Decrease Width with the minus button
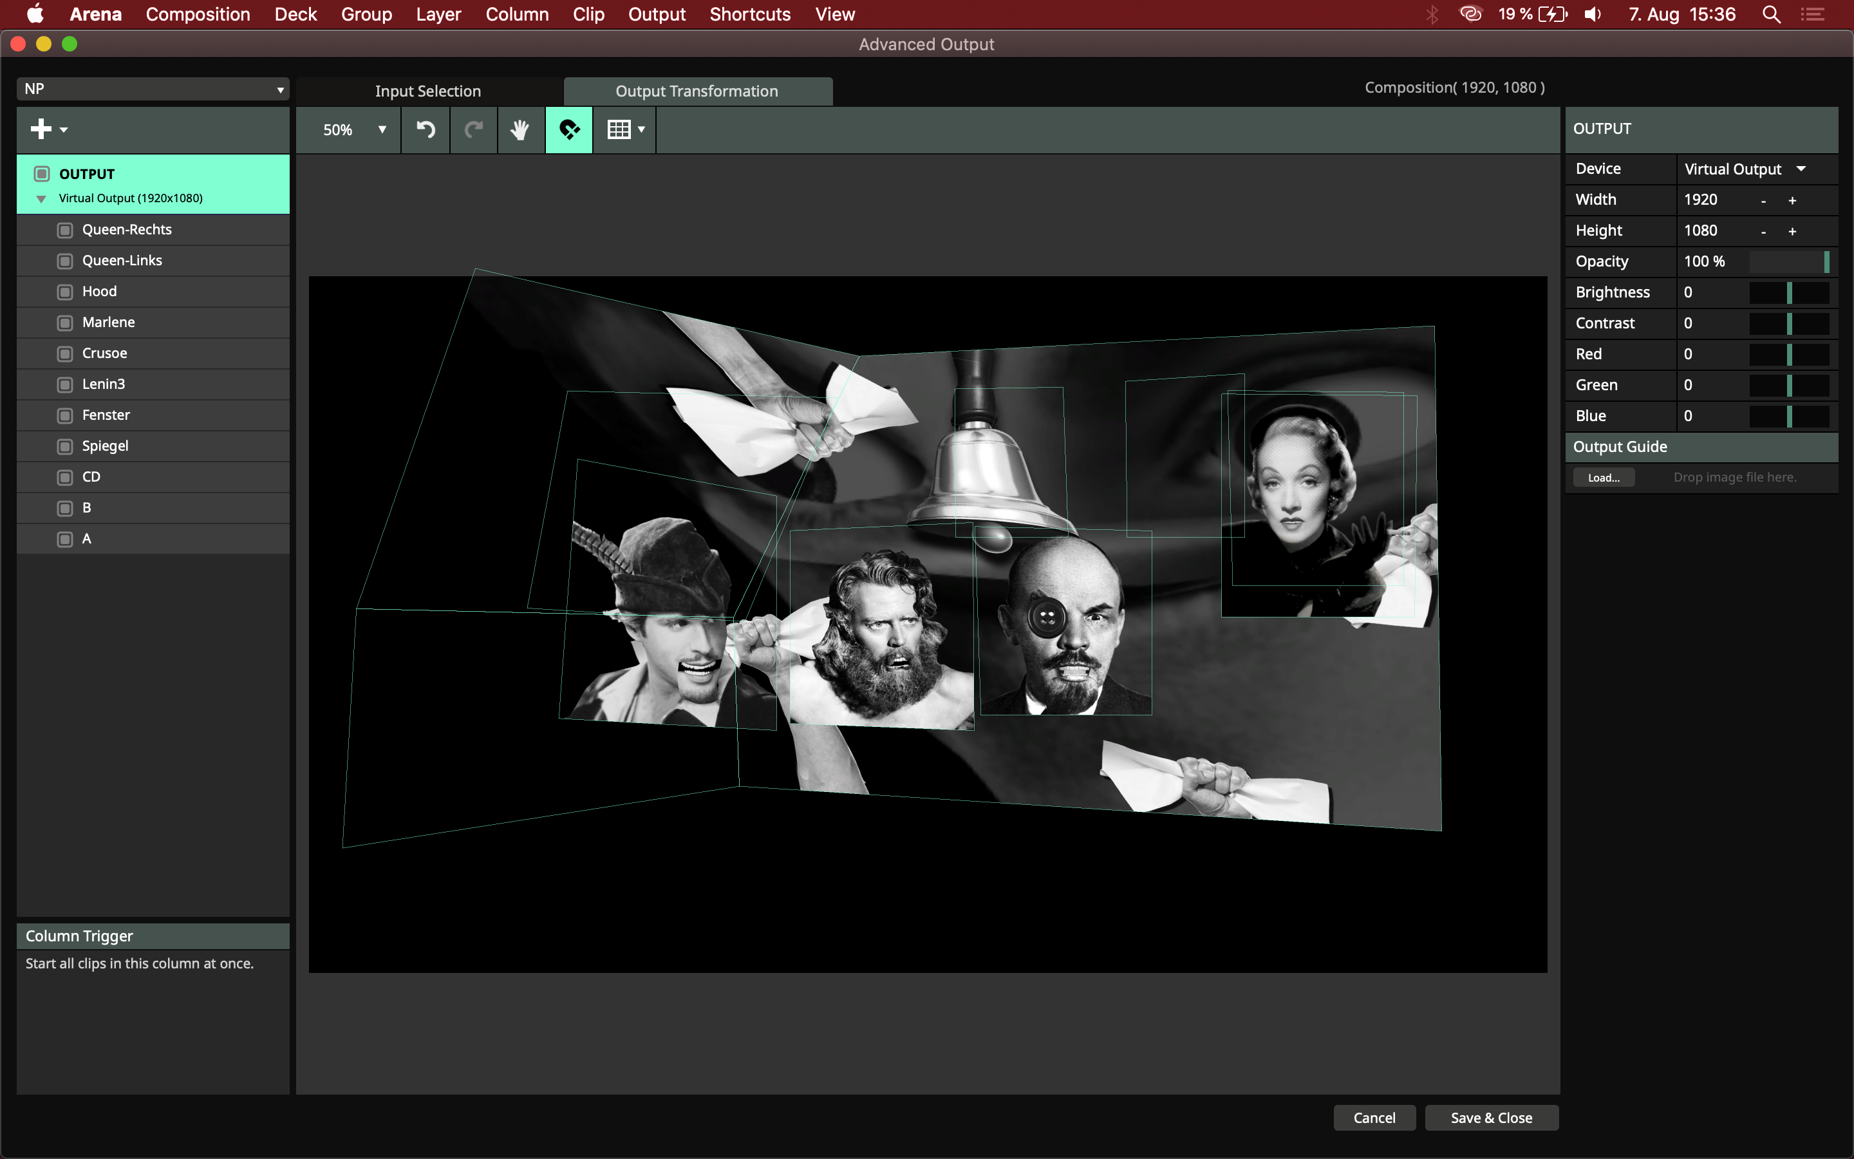The height and width of the screenshot is (1159, 1854). (1764, 200)
